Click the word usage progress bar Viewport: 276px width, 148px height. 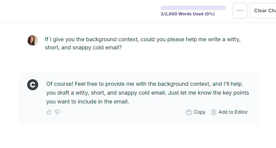tap(193, 8)
